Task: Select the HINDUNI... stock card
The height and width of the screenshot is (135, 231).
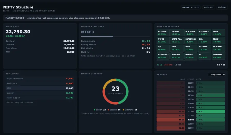Action: pos(177,56)
